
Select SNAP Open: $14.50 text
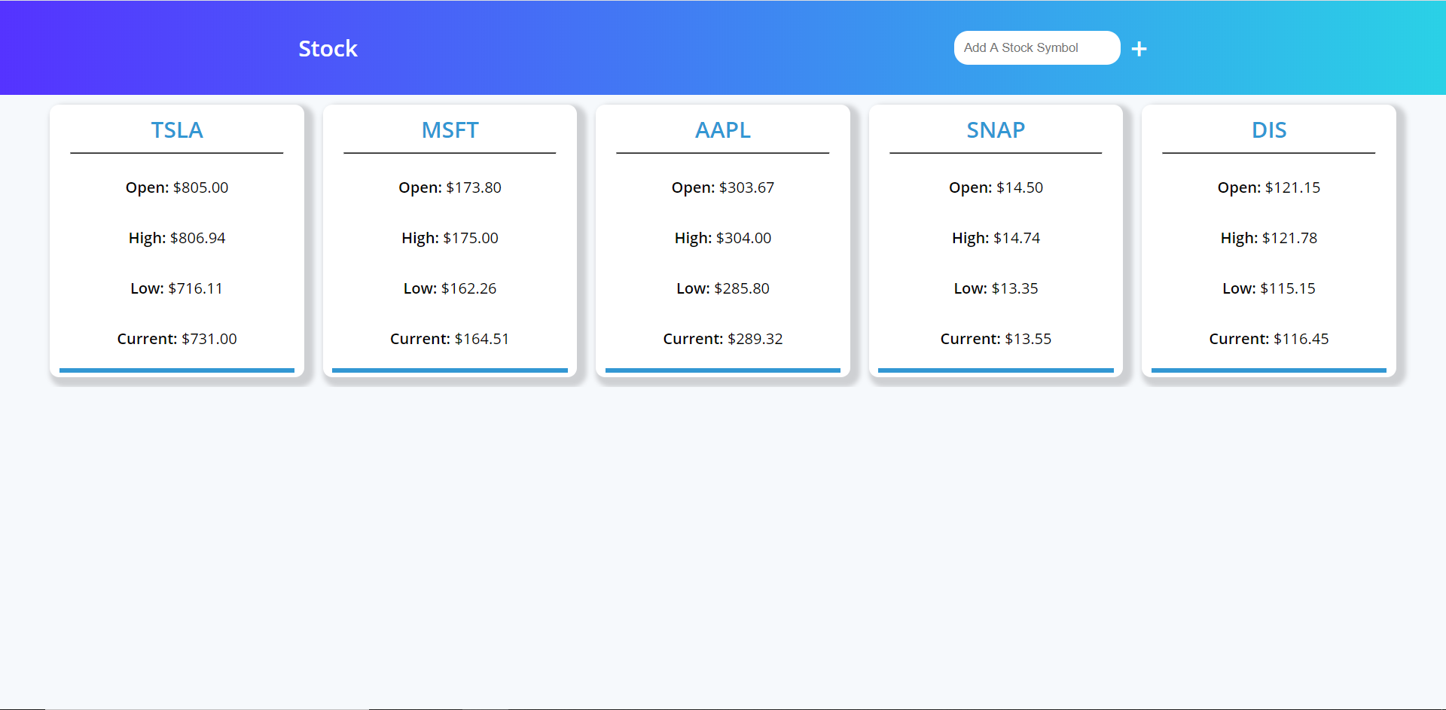click(996, 187)
